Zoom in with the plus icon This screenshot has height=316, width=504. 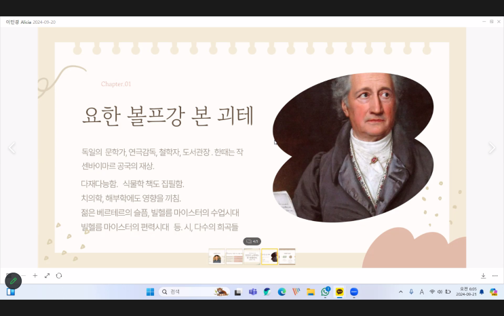pos(35,275)
